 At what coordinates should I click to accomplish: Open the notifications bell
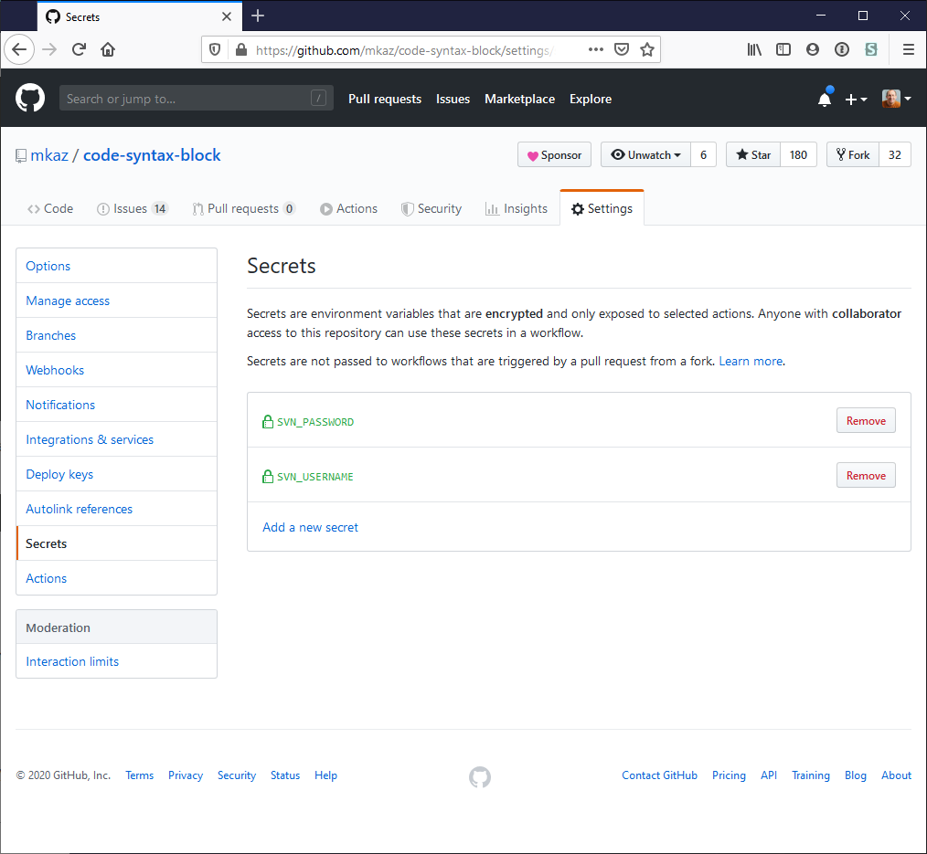(825, 99)
